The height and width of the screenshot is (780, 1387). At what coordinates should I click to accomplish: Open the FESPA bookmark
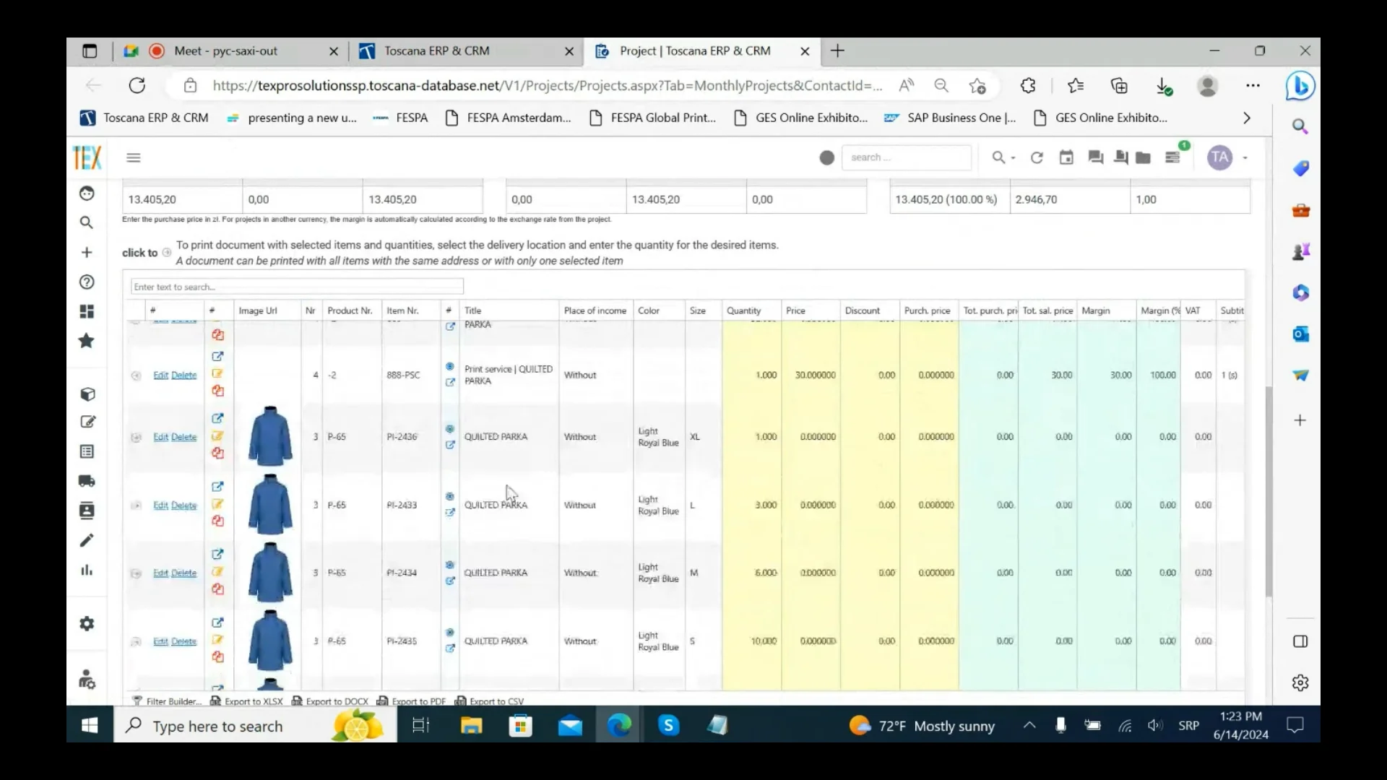tap(400, 118)
